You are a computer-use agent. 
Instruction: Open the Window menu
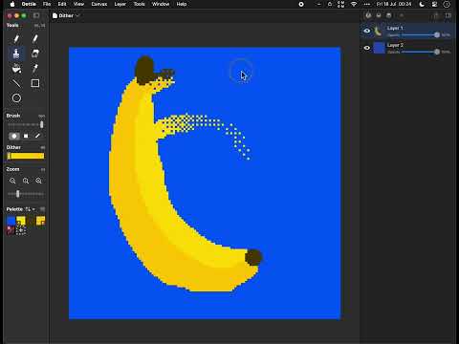(x=161, y=4)
